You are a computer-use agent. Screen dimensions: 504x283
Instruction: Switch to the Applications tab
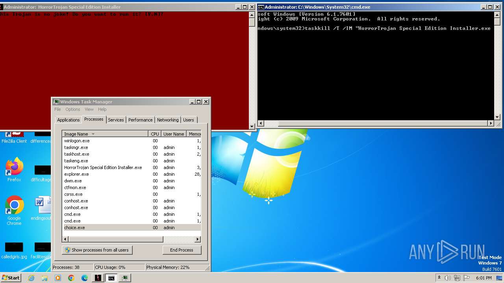(x=68, y=120)
